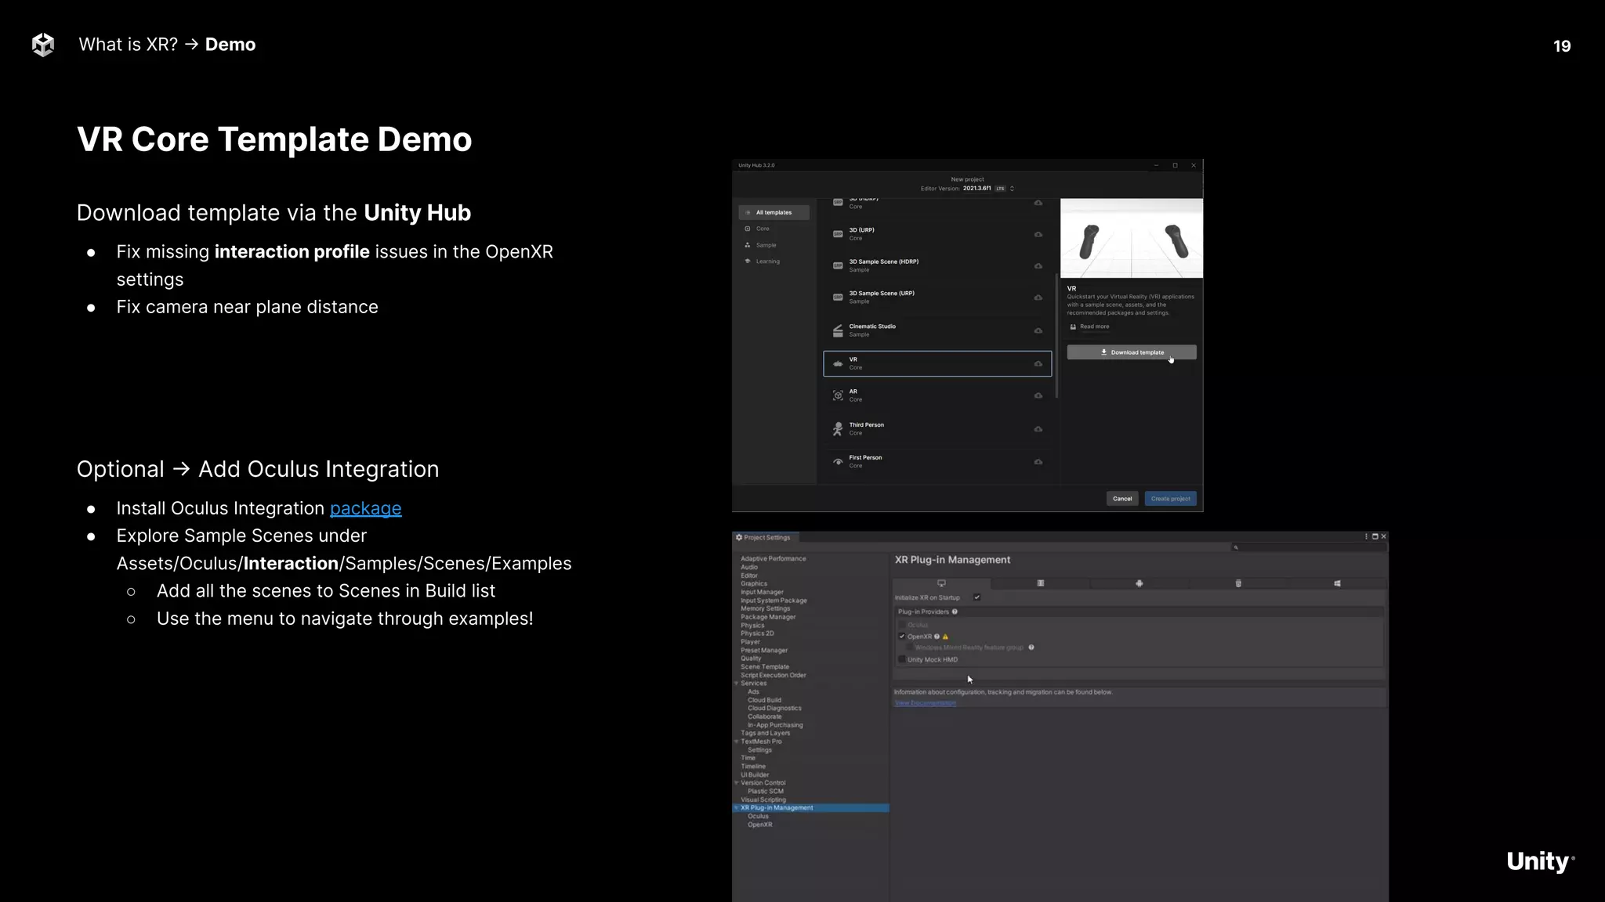Select the Third Person template row

coord(937,429)
